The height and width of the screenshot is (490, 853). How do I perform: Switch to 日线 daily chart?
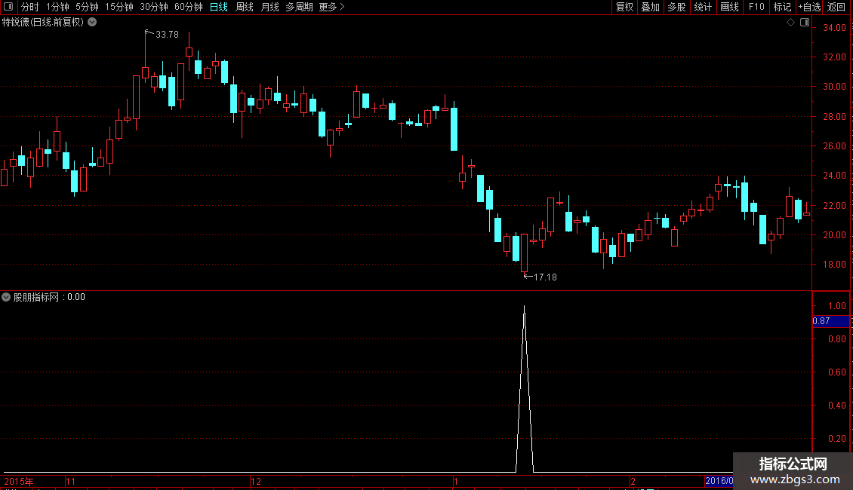pyautogui.click(x=219, y=7)
